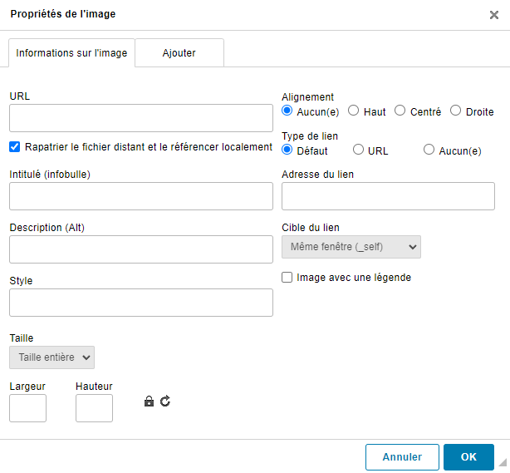Click the Style text field
The width and height of the screenshot is (510, 473).
coord(141,303)
